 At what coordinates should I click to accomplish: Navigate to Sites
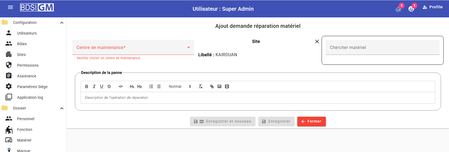21,55
